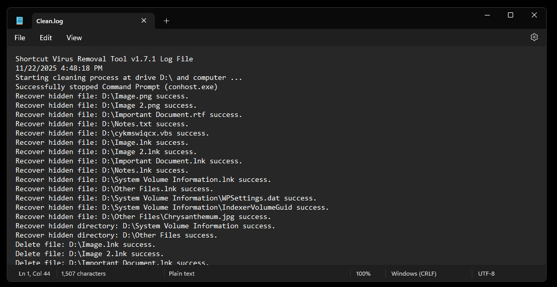Open the File menu
The height and width of the screenshot is (287, 557).
pos(20,38)
